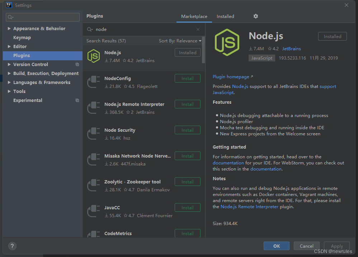Expand Appearance & Behavior section
The image size is (358, 257).
9,29
